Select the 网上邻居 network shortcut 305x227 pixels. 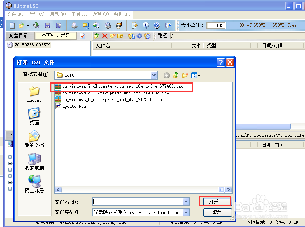point(34,184)
